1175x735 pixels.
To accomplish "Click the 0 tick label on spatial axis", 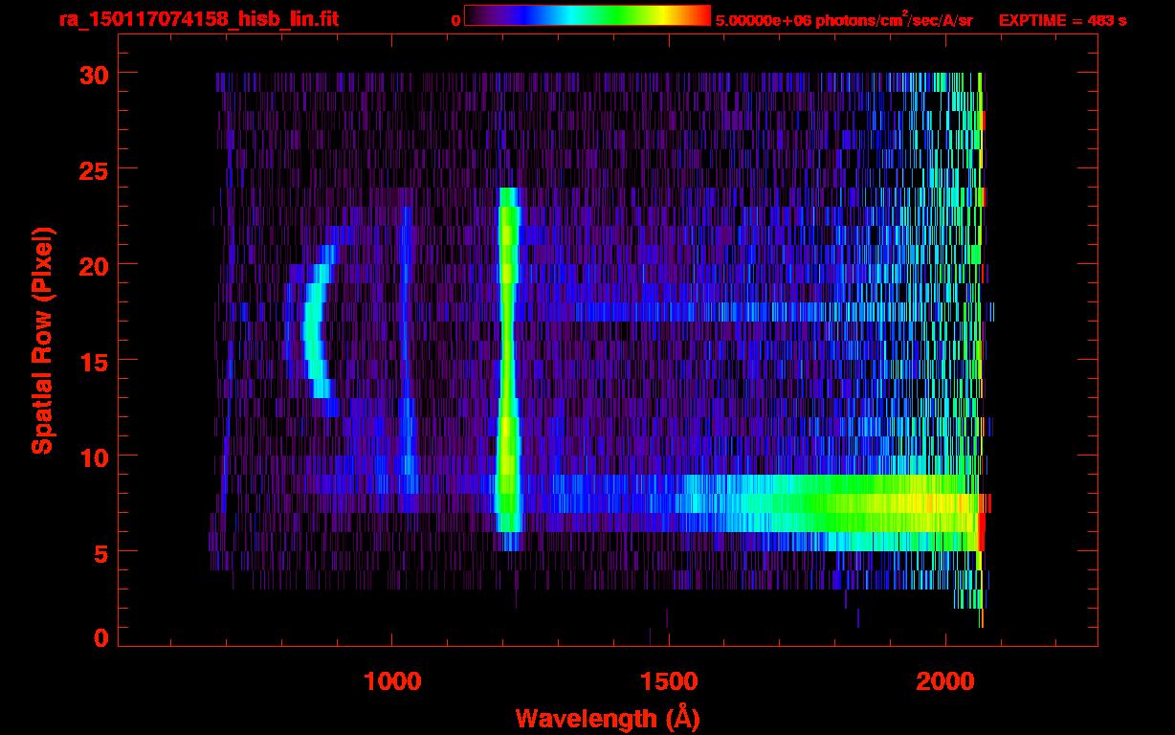I will (100, 637).
